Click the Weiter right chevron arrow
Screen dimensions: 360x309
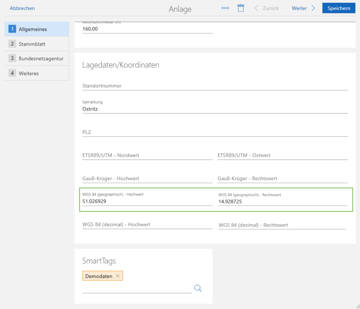click(x=313, y=8)
